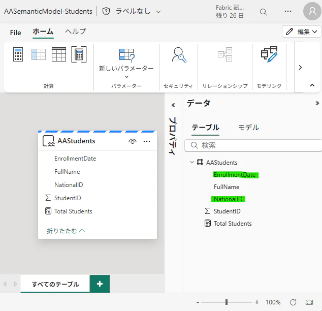The height and width of the screenshot is (311, 322).
Task: Select FullName in data pane
Action: point(227,187)
